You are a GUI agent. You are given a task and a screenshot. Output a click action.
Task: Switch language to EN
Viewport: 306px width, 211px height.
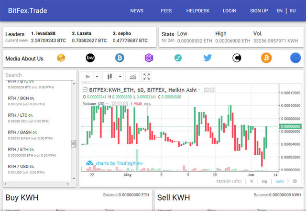pos(279,10)
